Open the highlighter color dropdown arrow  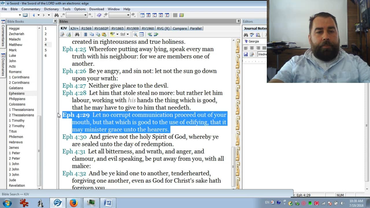point(117,34)
